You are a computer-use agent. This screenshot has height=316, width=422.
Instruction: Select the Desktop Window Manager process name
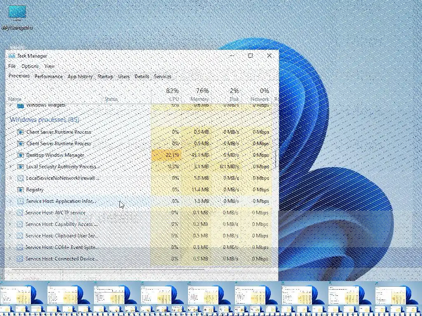point(55,155)
